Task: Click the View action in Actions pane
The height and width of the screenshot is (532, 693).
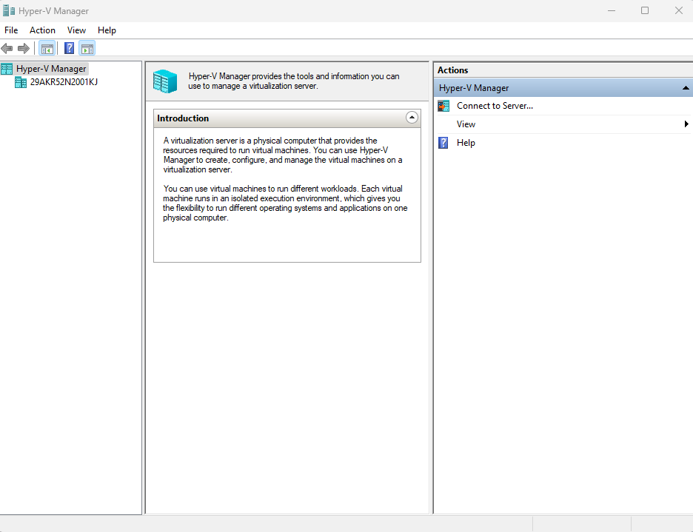Action: [466, 124]
